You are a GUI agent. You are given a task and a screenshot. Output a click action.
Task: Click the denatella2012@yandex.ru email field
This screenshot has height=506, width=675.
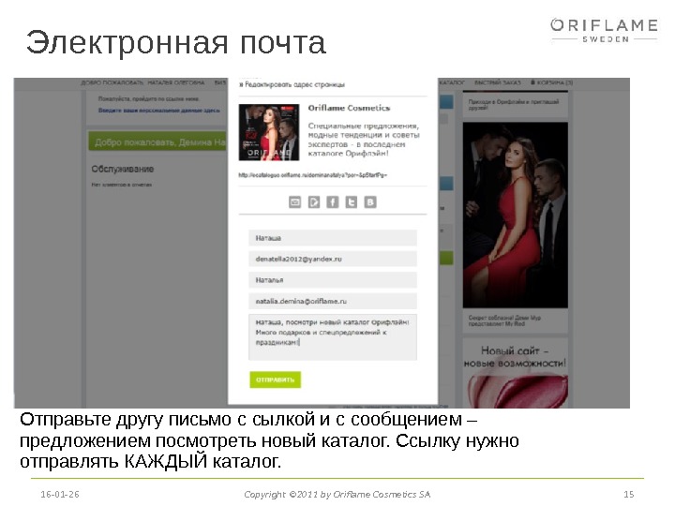[x=333, y=259]
